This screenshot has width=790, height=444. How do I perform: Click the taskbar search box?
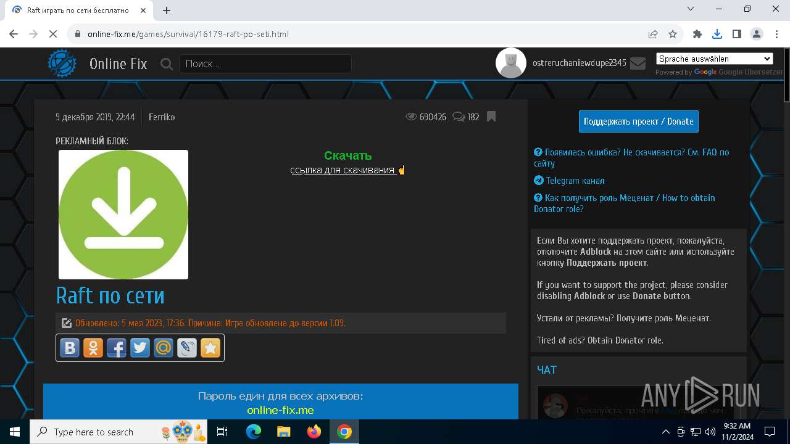[119, 432]
